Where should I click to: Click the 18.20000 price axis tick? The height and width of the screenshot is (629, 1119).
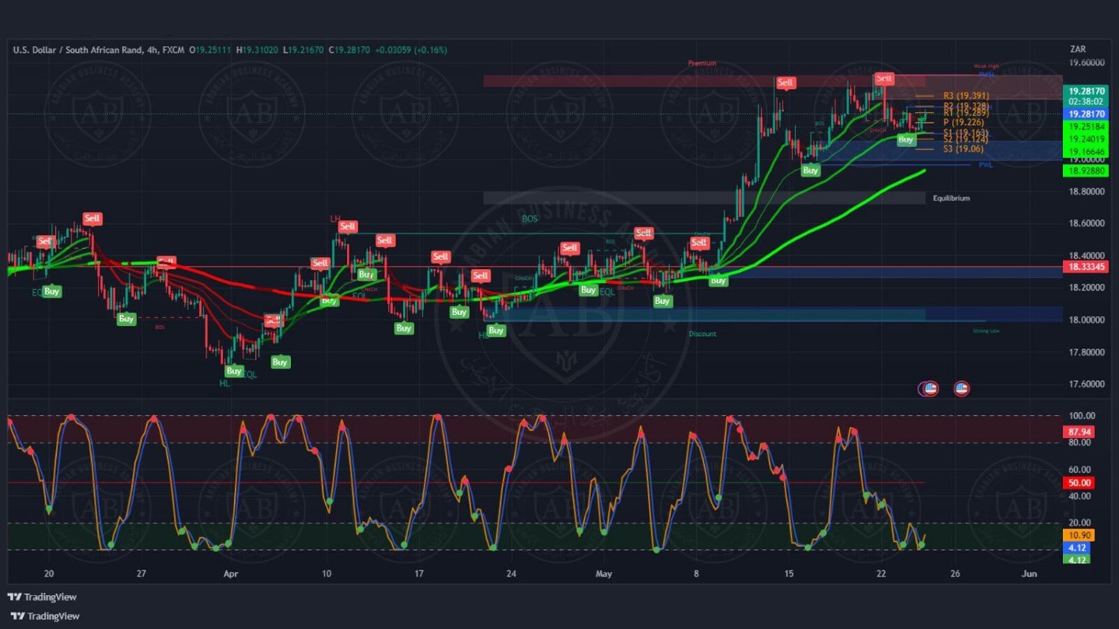pyautogui.click(x=1087, y=288)
